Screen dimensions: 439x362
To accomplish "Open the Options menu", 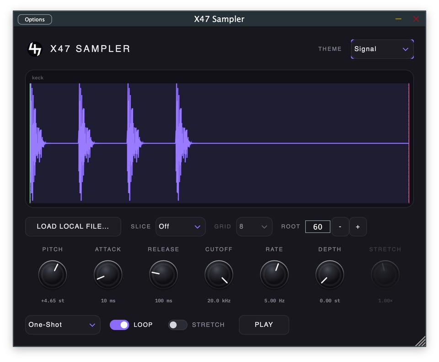I will tap(35, 19).
